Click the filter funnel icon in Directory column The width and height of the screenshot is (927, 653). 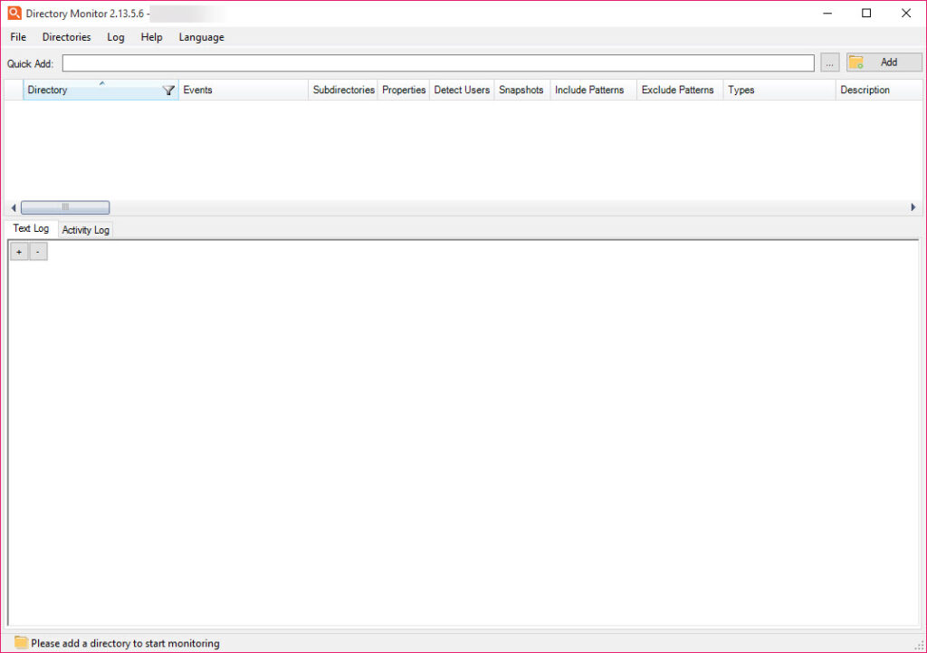pos(168,90)
